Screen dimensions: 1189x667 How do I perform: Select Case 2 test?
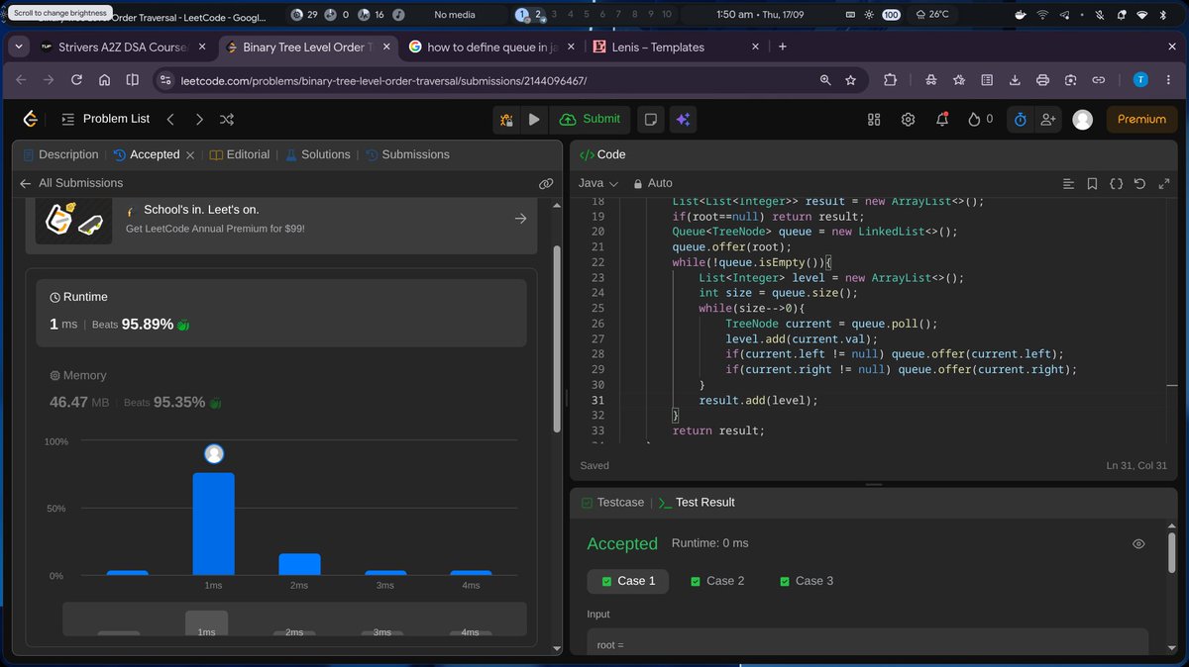click(717, 581)
